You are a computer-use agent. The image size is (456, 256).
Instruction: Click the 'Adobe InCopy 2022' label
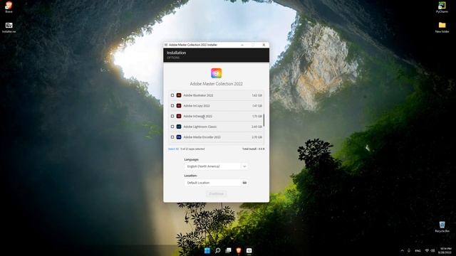[x=197, y=106]
